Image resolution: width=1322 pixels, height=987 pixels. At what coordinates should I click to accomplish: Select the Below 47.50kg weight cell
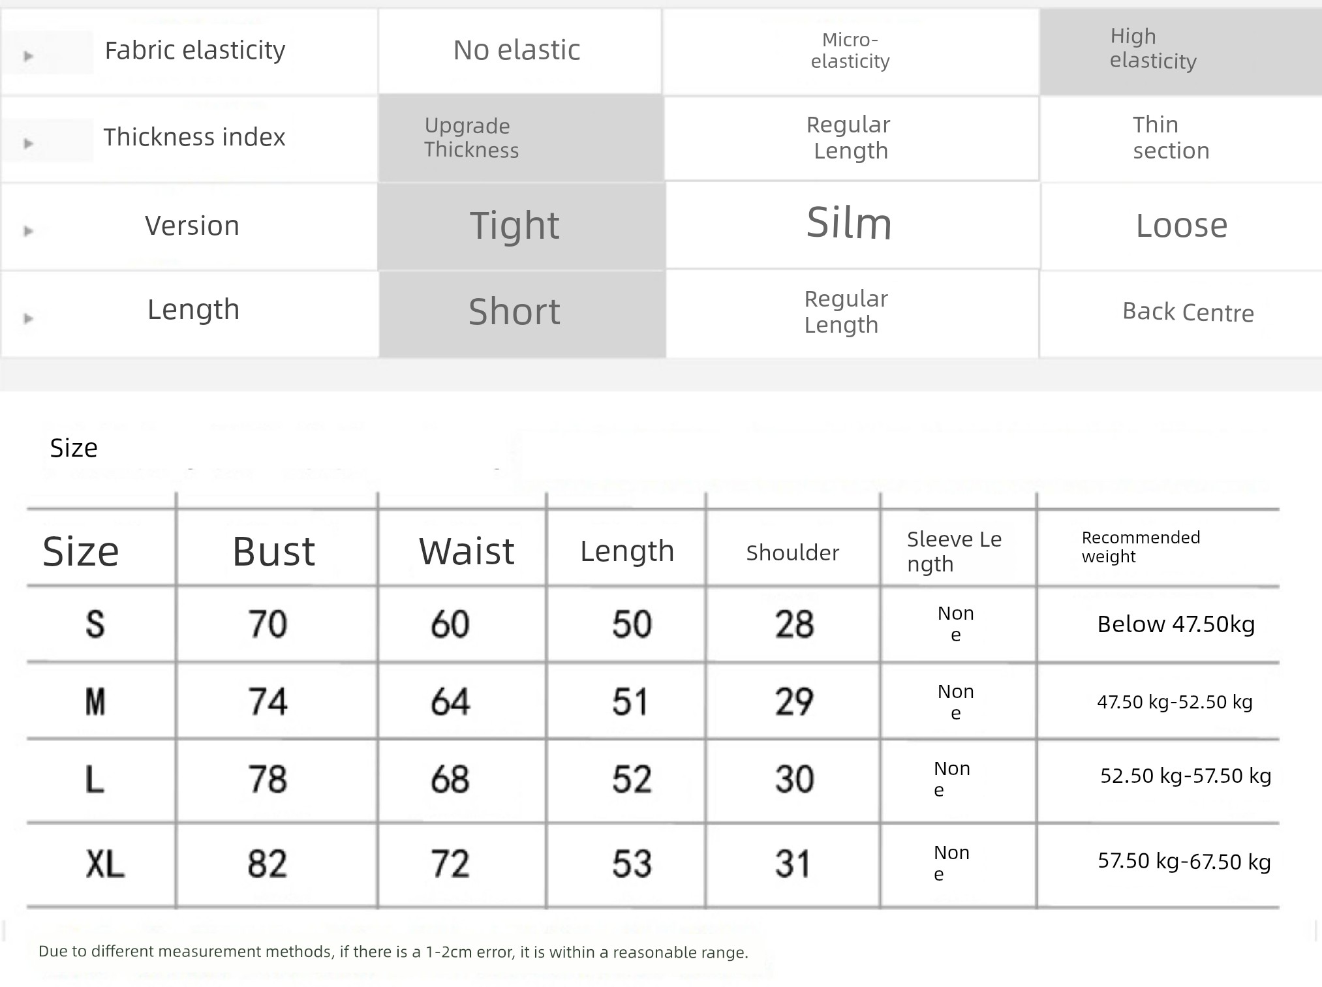(x=1176, y=624)
